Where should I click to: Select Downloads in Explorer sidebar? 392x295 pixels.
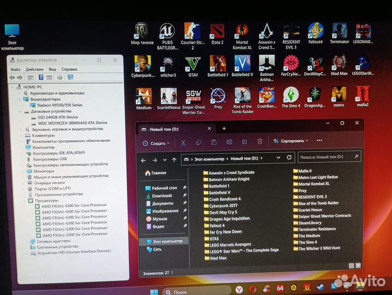[162, 196]
